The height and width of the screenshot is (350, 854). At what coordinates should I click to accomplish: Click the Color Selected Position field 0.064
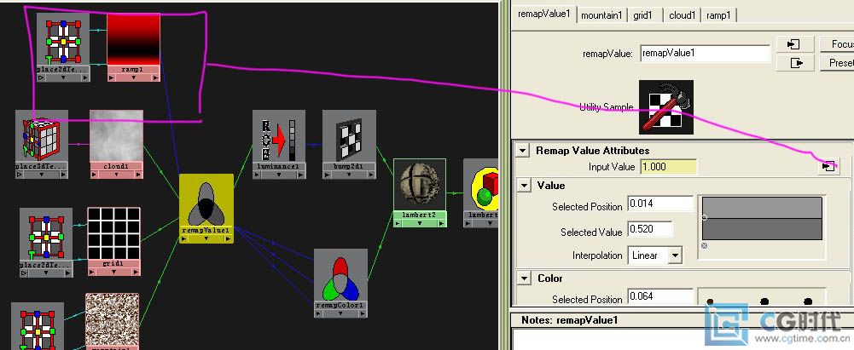660,296
